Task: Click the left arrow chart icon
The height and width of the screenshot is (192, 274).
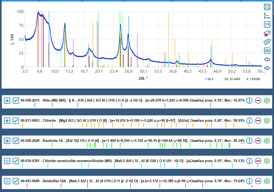Action: [267, 59]
